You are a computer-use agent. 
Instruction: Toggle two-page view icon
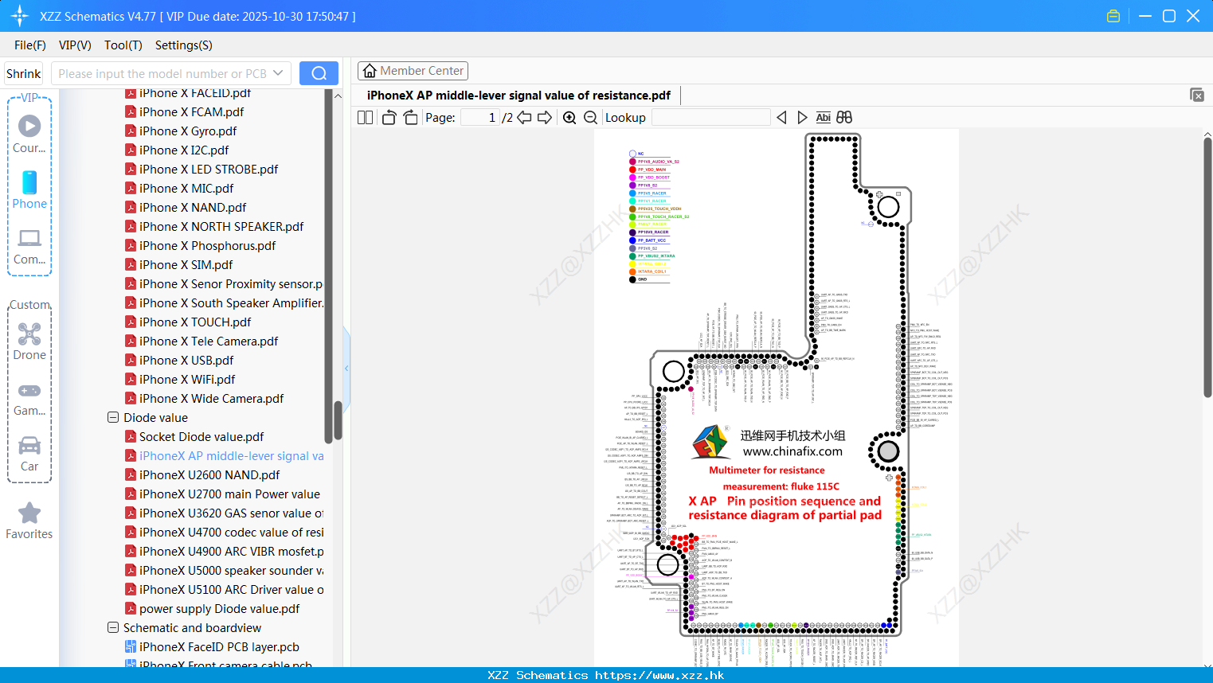[x=366, y=117]
